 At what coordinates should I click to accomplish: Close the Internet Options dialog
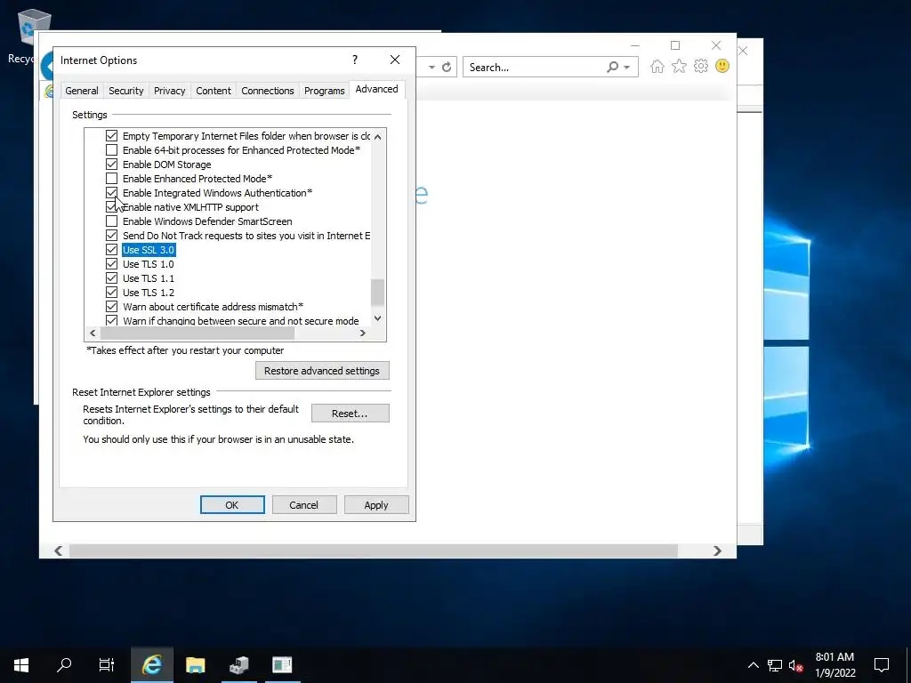click(395, 60)
